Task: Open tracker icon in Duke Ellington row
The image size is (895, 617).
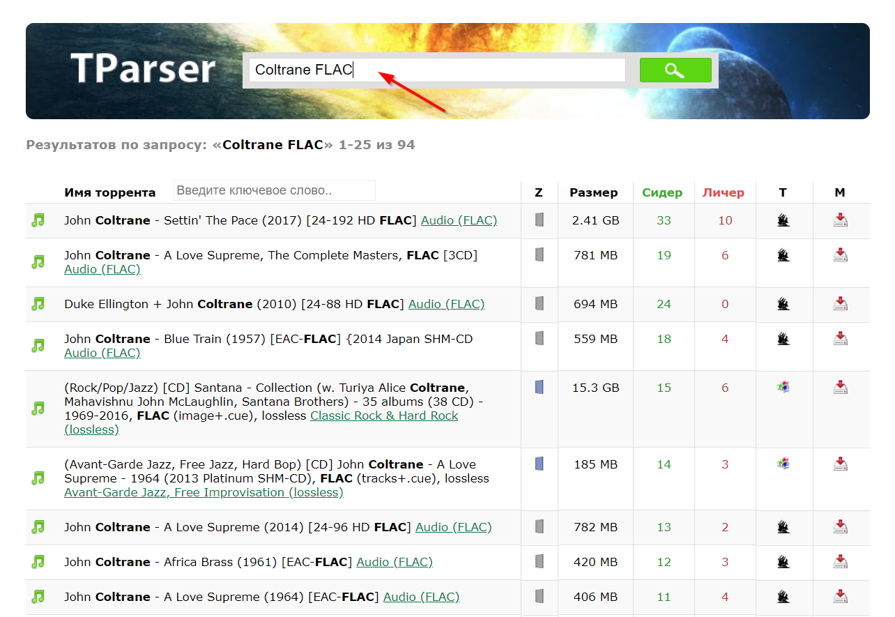Action: [783, 304]
